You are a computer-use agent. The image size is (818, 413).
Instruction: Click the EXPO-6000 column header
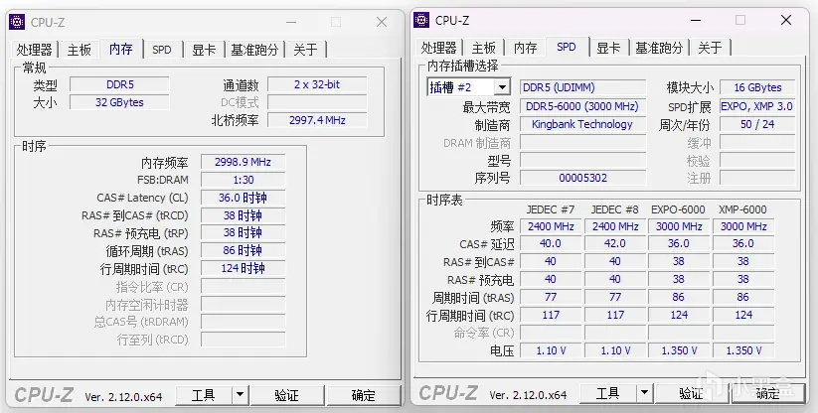pos(678,209)
